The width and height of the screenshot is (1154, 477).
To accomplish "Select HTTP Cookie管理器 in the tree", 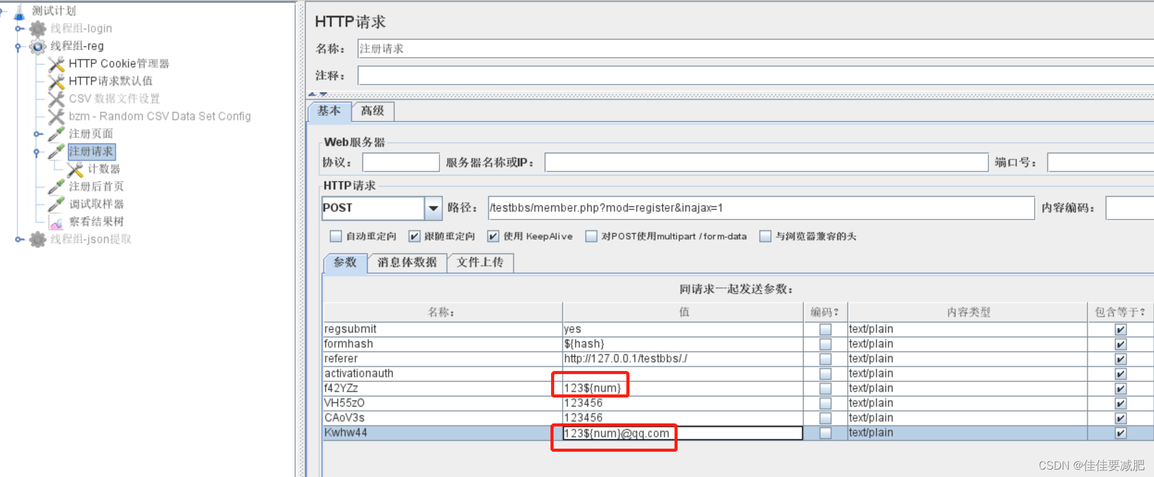I will [x=118, y=63].
